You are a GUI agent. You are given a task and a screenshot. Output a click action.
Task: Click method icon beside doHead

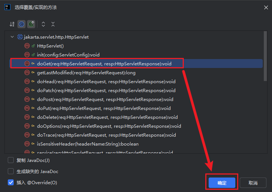pos(27,81)
